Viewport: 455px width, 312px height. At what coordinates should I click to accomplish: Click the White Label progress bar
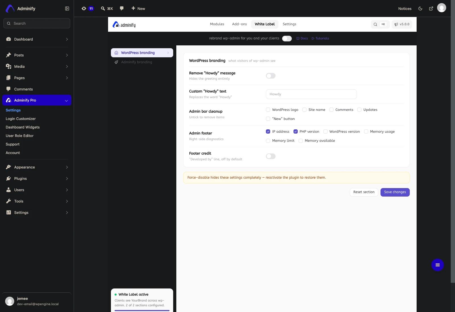click(x=142, y=310)
